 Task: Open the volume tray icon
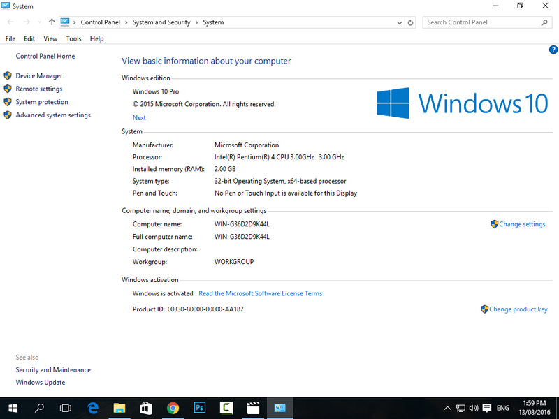pos(474,409)
